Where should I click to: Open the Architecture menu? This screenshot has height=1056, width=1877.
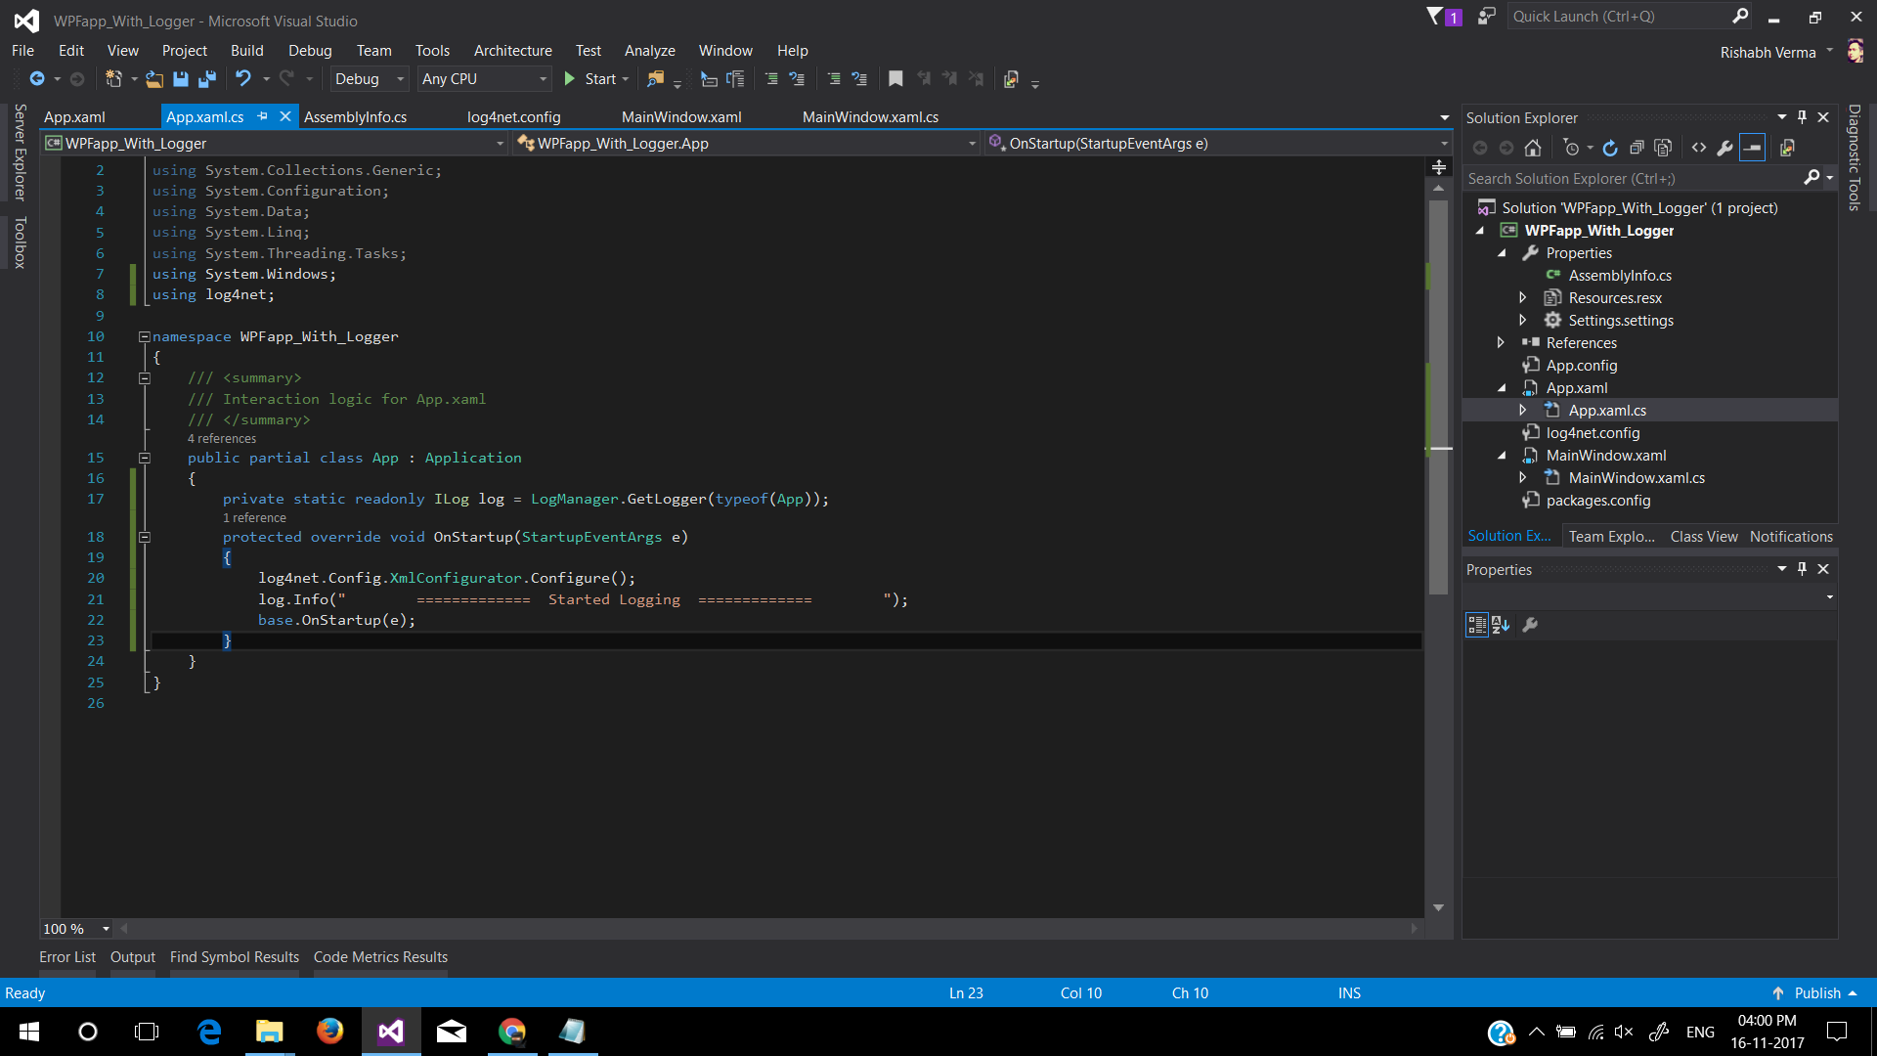(512, 50)
